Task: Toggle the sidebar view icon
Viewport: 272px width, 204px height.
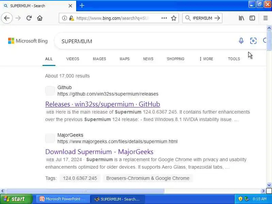Action: (x=252, y=18)
